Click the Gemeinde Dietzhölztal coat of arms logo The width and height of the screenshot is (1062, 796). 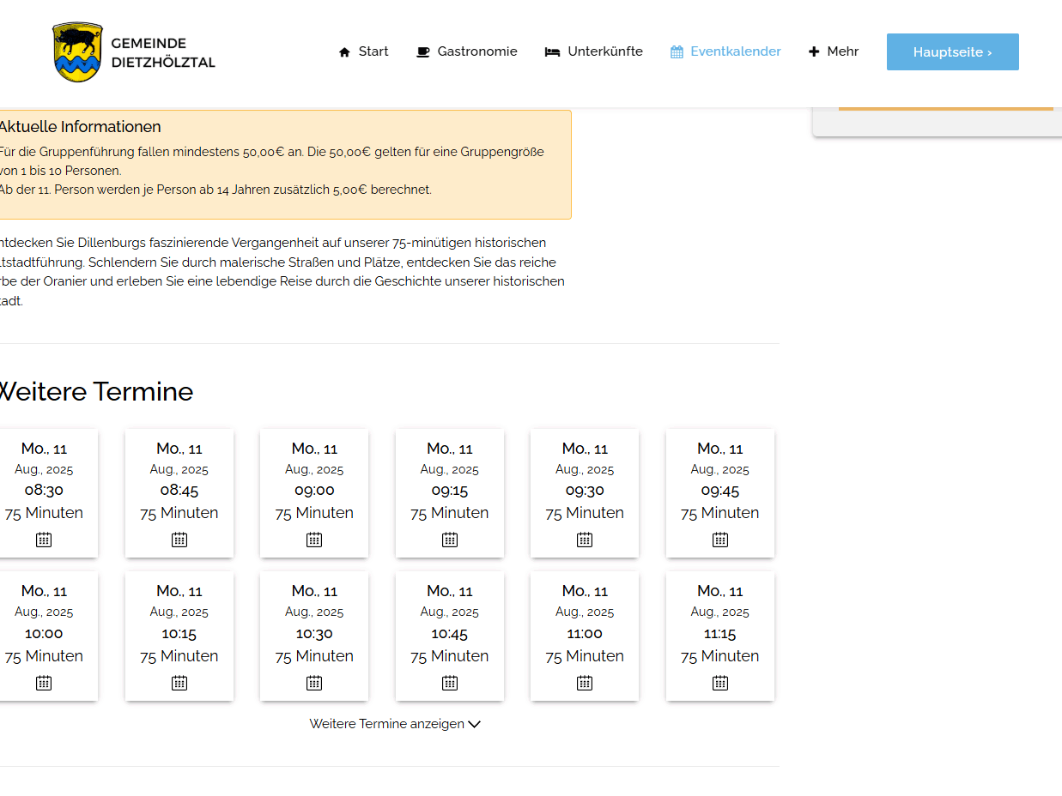pyautogui.click(x=77, y=52)
